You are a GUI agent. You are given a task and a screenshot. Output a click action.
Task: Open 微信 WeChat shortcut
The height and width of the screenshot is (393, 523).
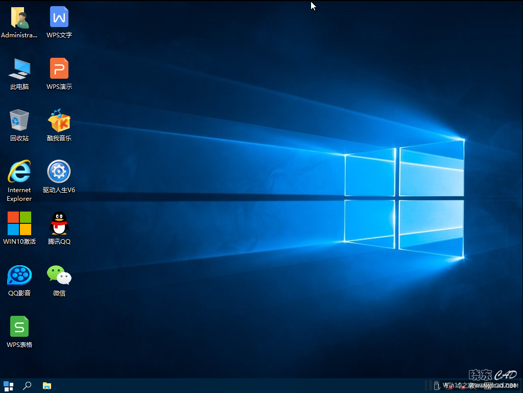click(x=59, y=275)
